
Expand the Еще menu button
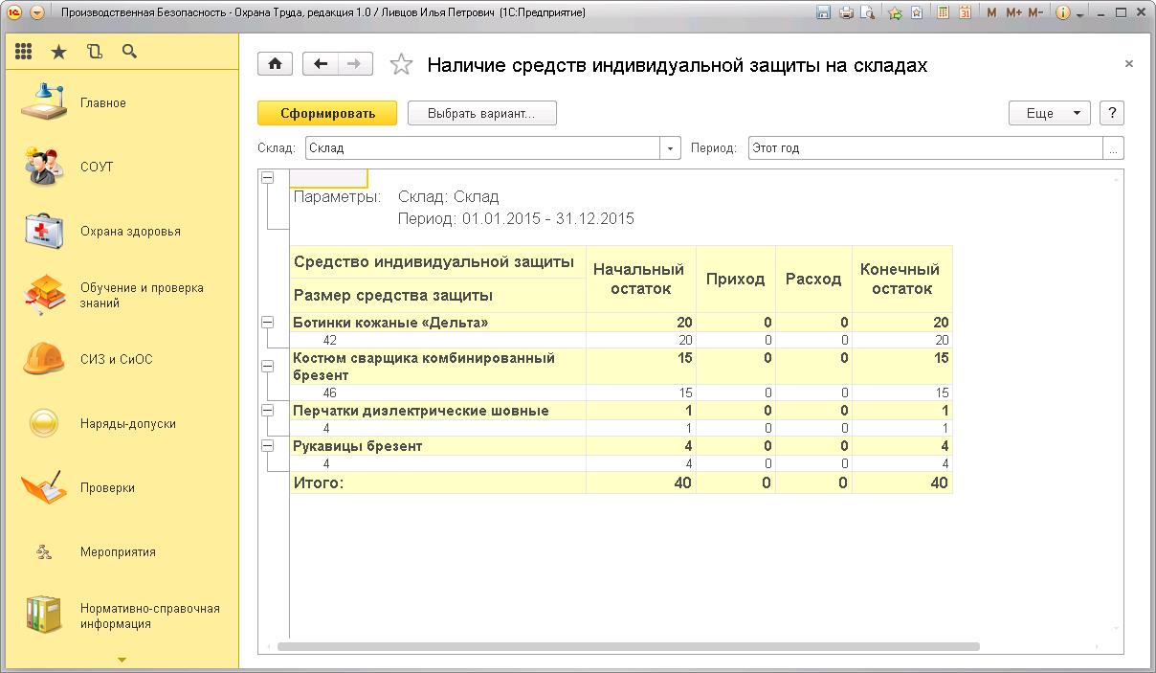pos(1049,113)
